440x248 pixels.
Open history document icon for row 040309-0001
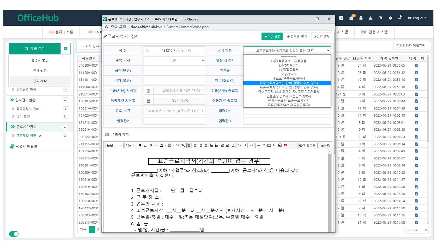tap(416, 65)
